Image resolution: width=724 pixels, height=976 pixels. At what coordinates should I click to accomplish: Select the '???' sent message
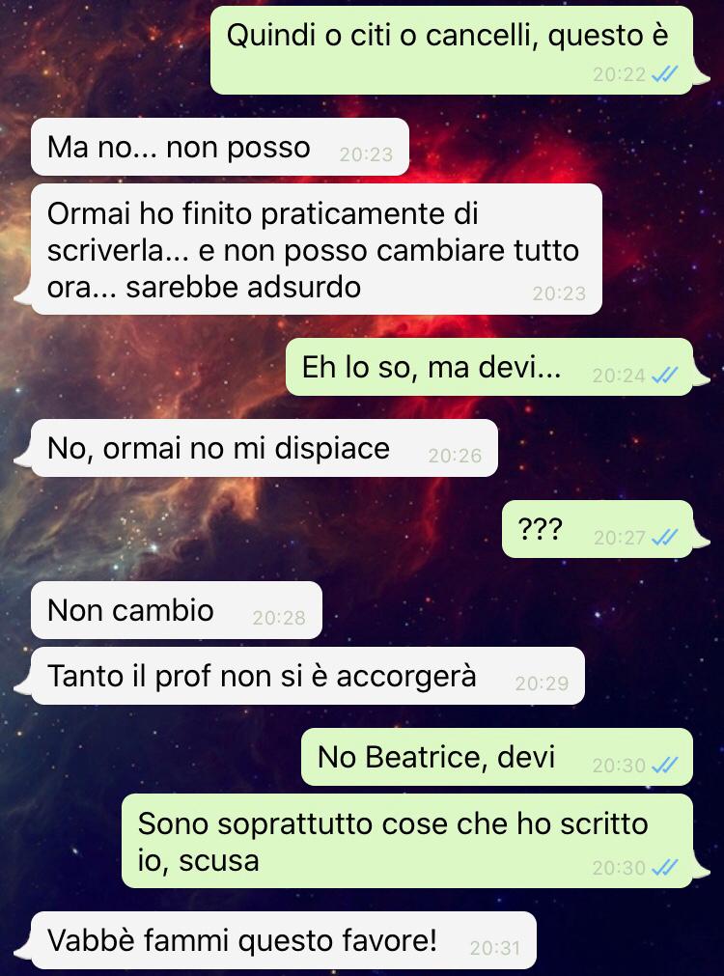tap(598, 528)
